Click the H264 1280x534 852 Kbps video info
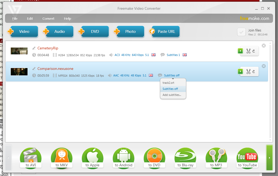The width and height of the screenshot is (278, 176). click(x=82, y=55)
